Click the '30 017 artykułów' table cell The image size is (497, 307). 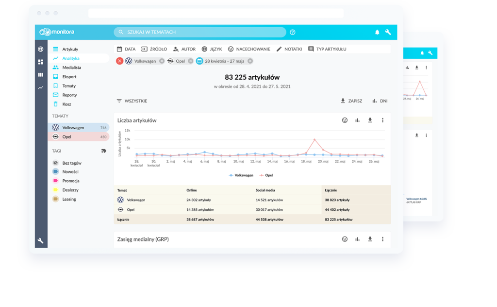pos(269,210)
